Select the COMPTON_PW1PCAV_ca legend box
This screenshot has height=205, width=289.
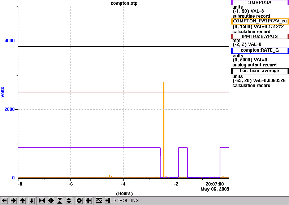point(260,21)
